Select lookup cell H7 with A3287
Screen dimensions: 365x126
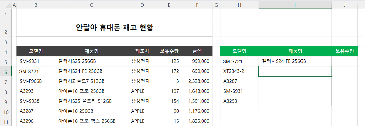tap(240, 81)
